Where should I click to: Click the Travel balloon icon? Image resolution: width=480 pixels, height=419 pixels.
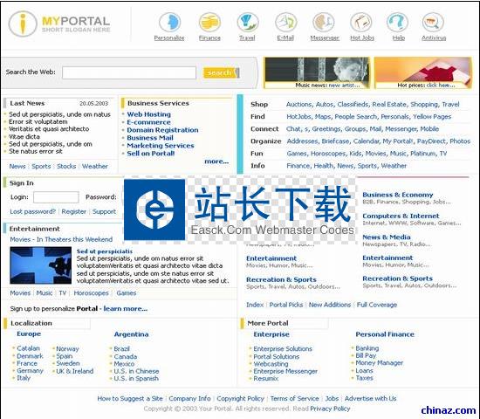248,22
